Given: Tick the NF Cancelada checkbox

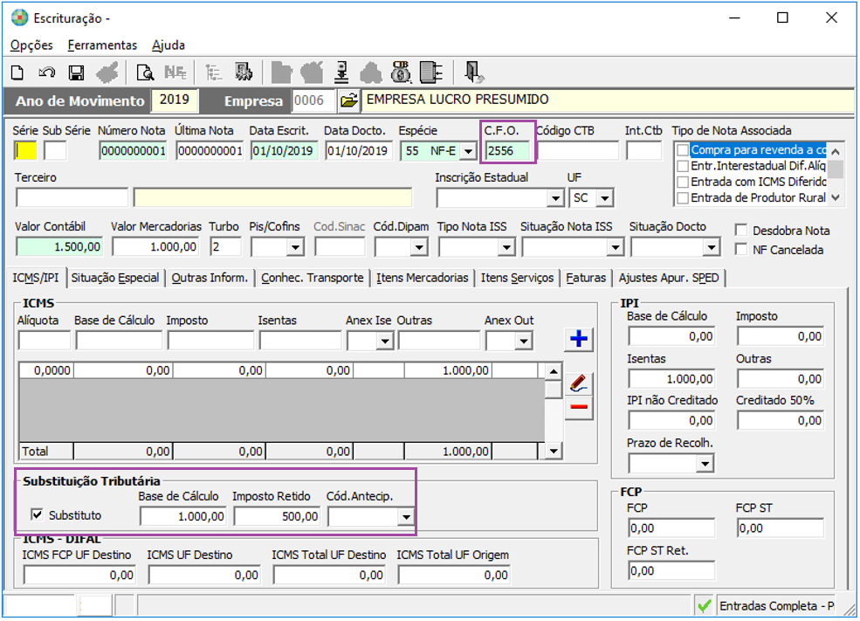Looking at the screenshot, I should [741, 249].
